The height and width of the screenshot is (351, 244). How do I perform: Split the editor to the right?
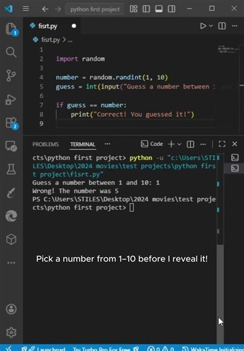tap(222, 26)
